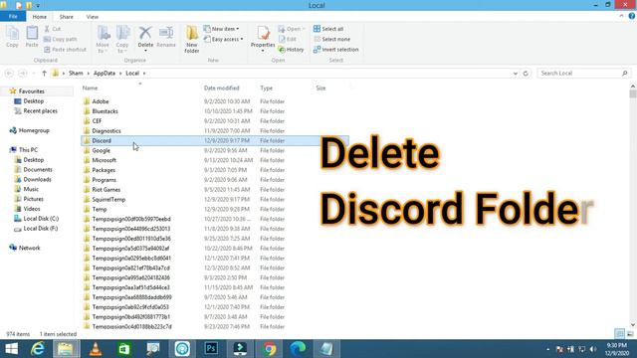The image size is (637, 358).
Task: Switch to large icons view in status bar
Action: pos(630,334)
